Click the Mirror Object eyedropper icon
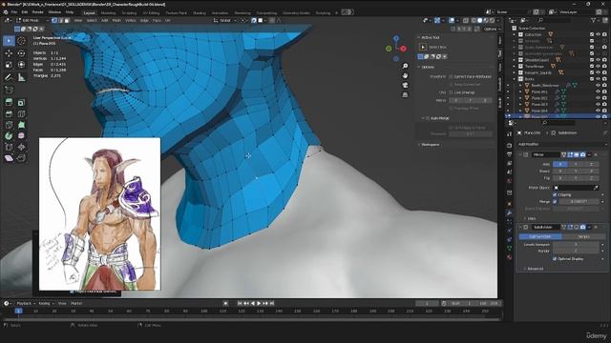Viewport: 611px width, 343px height. (596, 188)
